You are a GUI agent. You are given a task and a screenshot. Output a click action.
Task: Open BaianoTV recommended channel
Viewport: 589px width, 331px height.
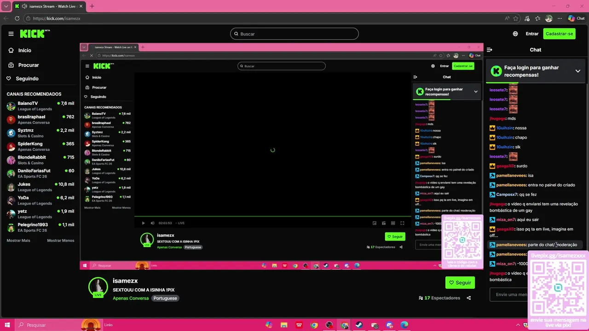click(40, 106)
